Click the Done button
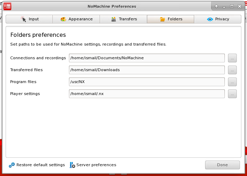 pyautogui.click(x=222, y=165)
